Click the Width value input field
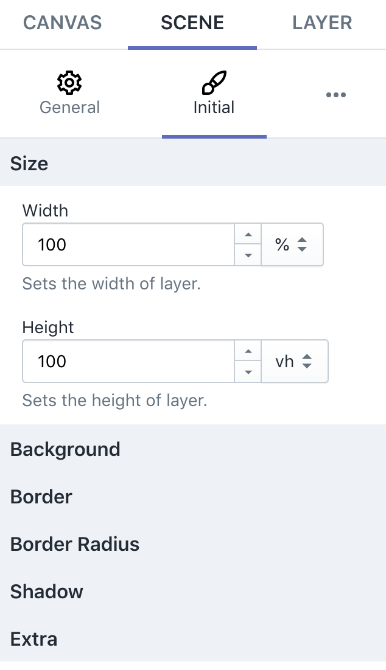The image size is (386, 670). tap(128, 245)
